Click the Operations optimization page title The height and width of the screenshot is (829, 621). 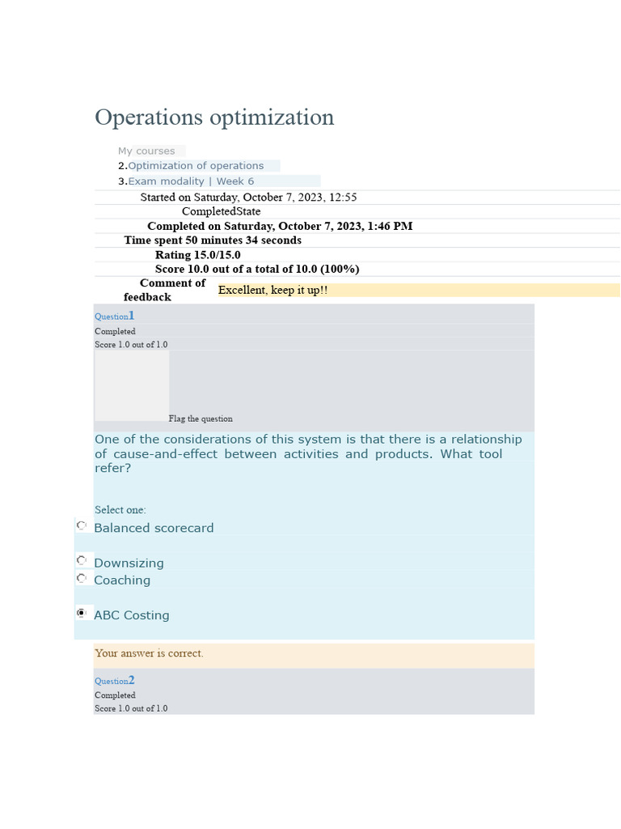214,117
